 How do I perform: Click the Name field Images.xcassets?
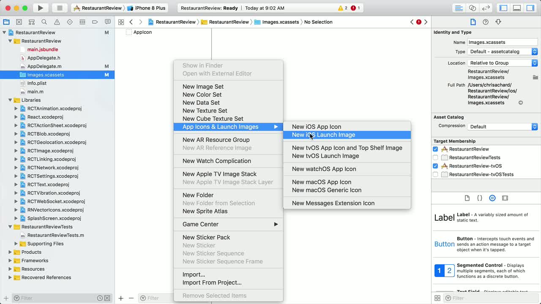503,42
